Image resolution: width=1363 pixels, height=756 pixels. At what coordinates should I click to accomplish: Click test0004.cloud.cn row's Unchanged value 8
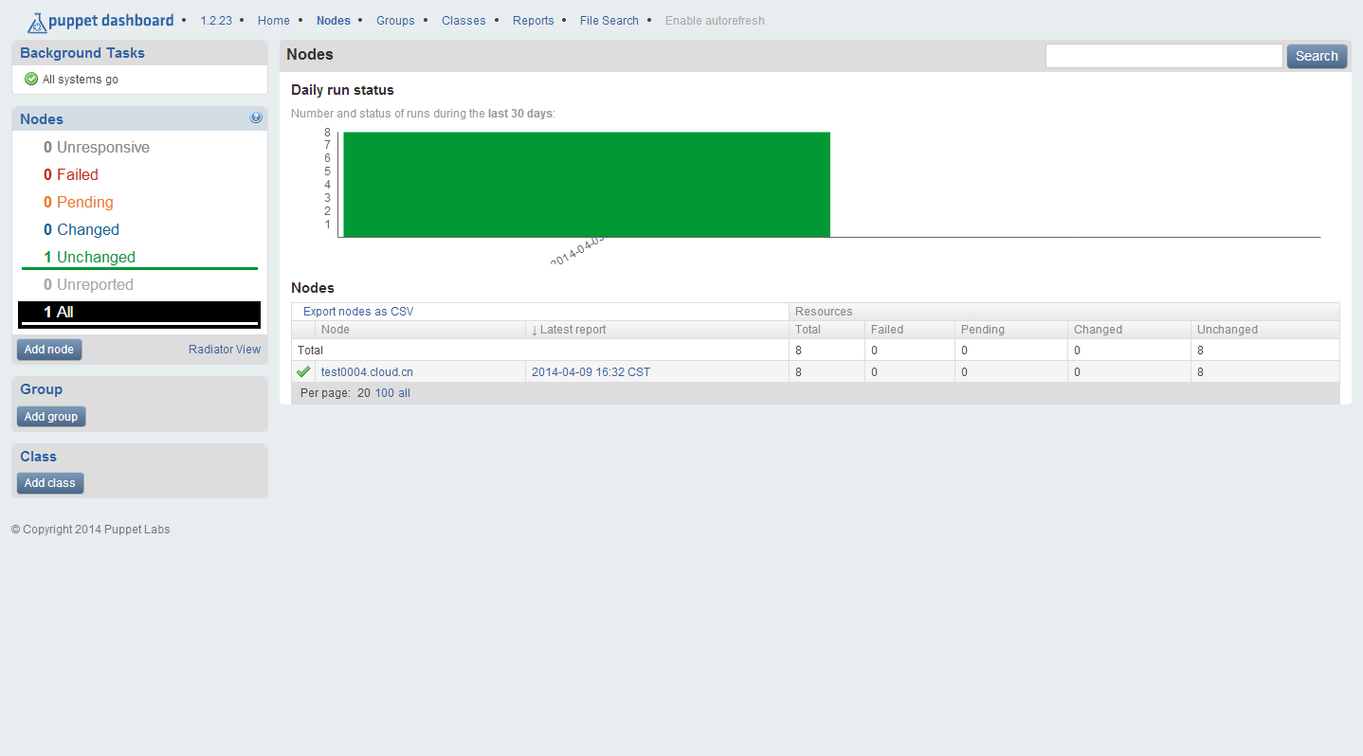[1200, 372]
